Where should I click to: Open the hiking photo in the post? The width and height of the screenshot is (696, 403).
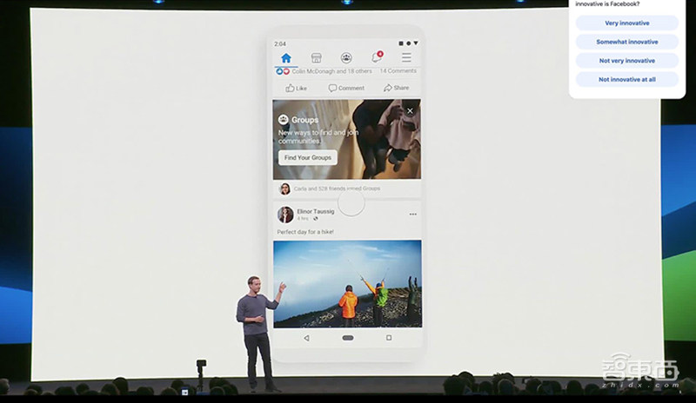pos(347,283)
